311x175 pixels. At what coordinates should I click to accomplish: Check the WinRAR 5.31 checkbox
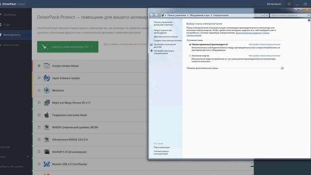(39, 152)
